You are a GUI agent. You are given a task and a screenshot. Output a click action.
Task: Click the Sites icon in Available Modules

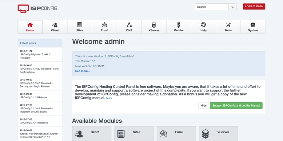point(121,134)
